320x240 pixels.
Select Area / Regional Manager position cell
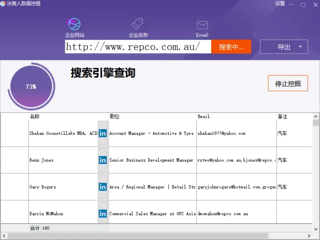(152, 187)
